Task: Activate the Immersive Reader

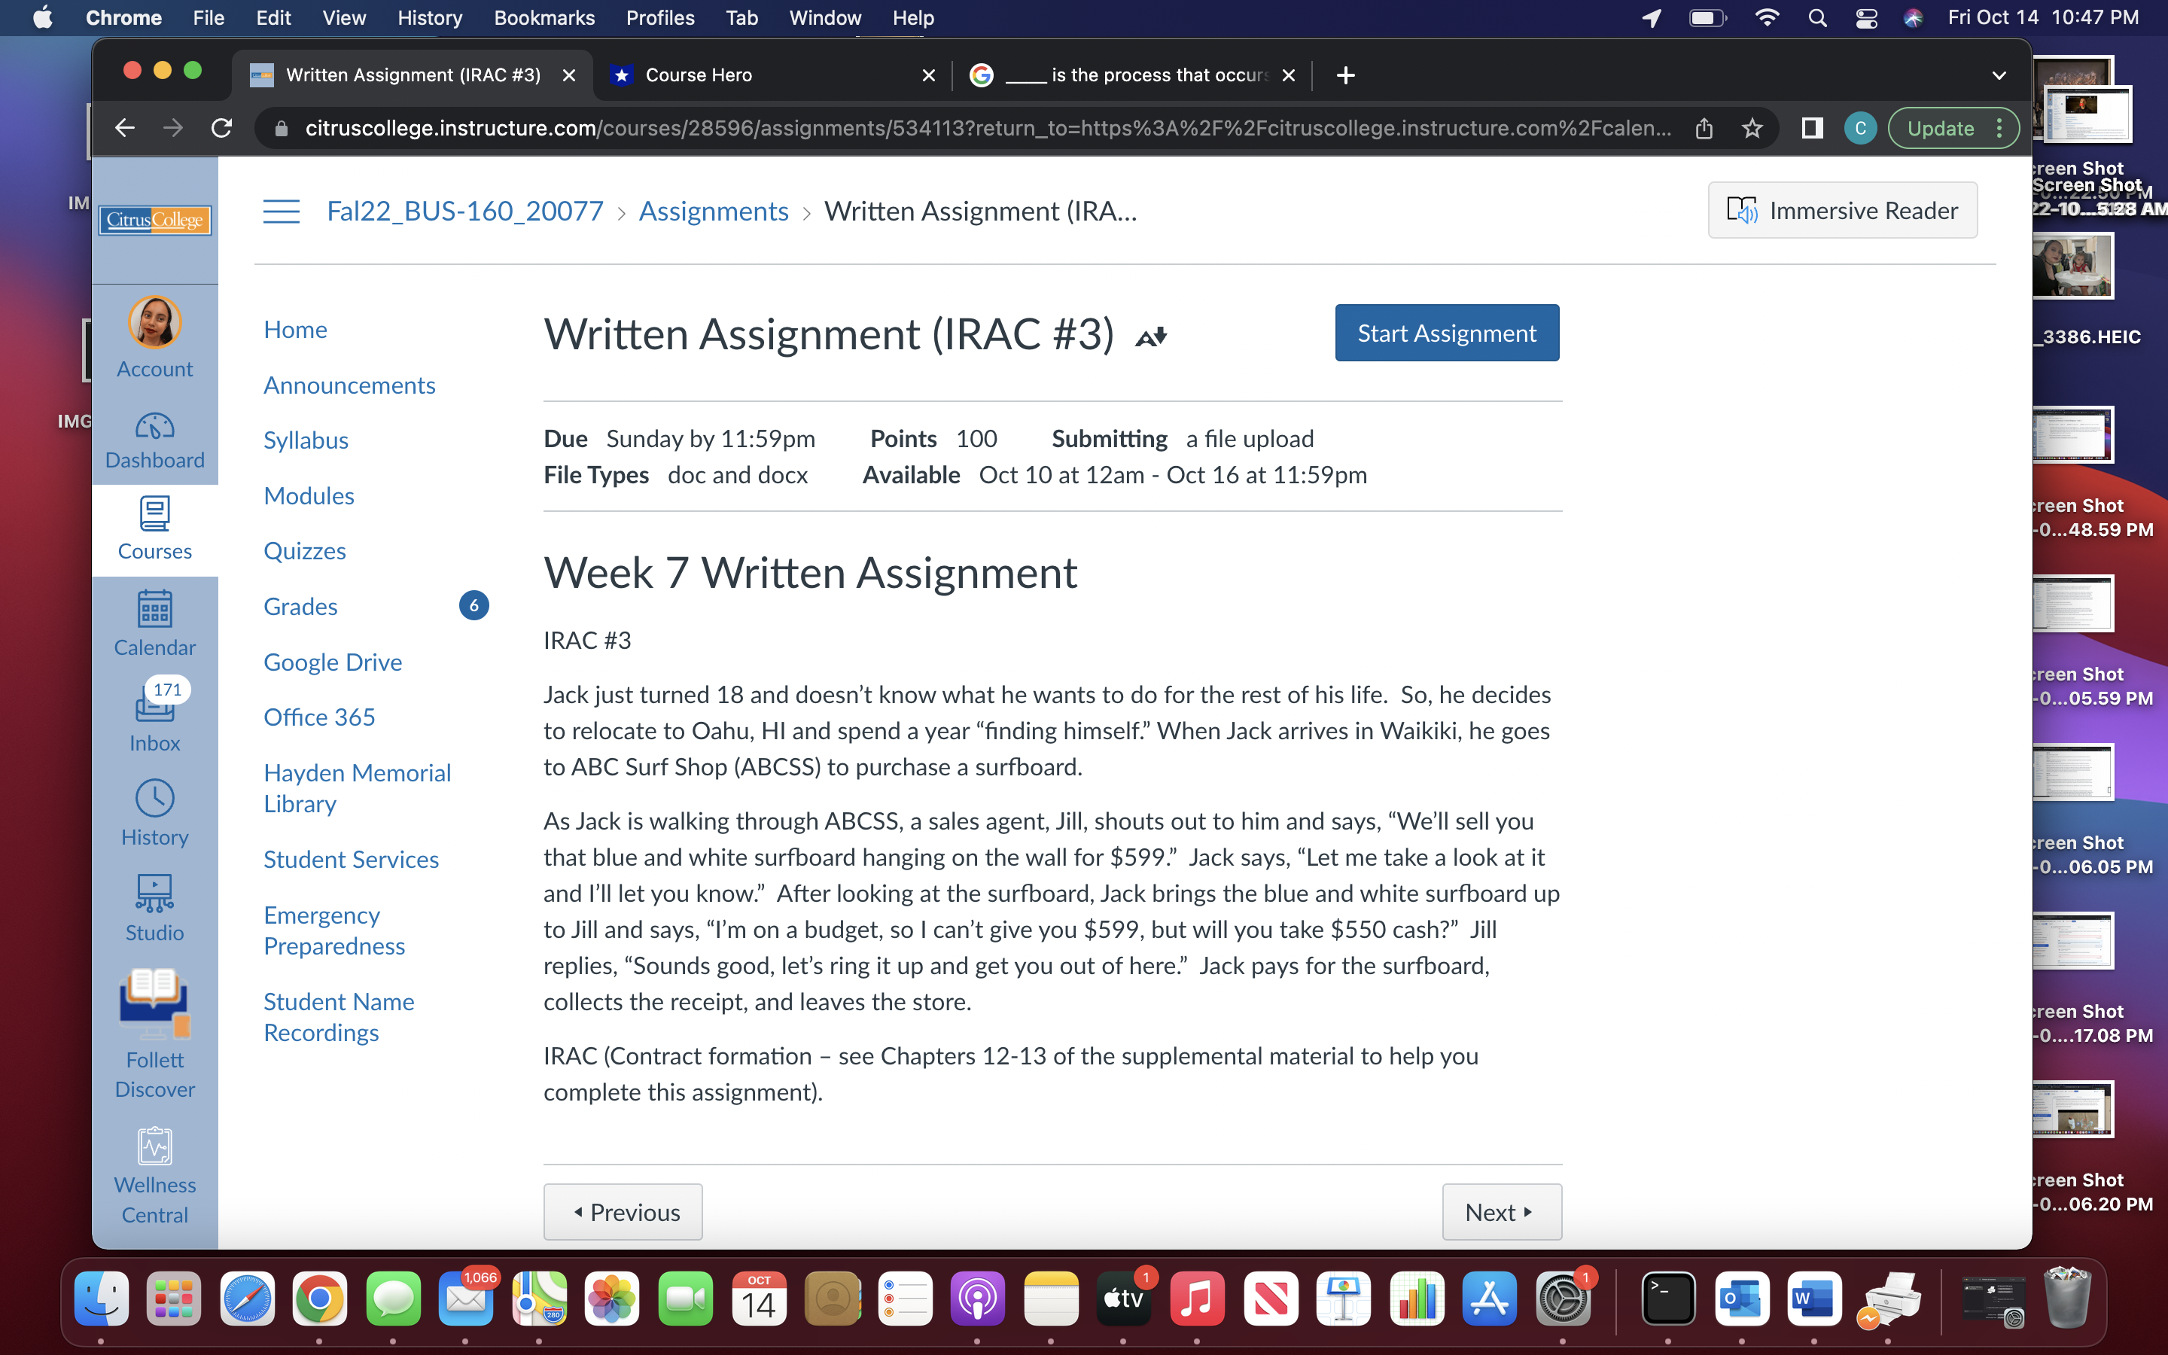Action: (x=1842, y=210)
